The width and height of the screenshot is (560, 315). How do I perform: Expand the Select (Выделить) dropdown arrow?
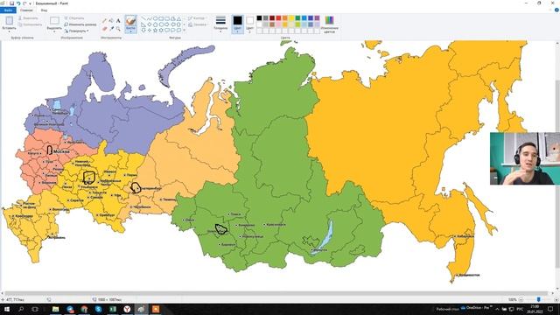coord(54,31)
